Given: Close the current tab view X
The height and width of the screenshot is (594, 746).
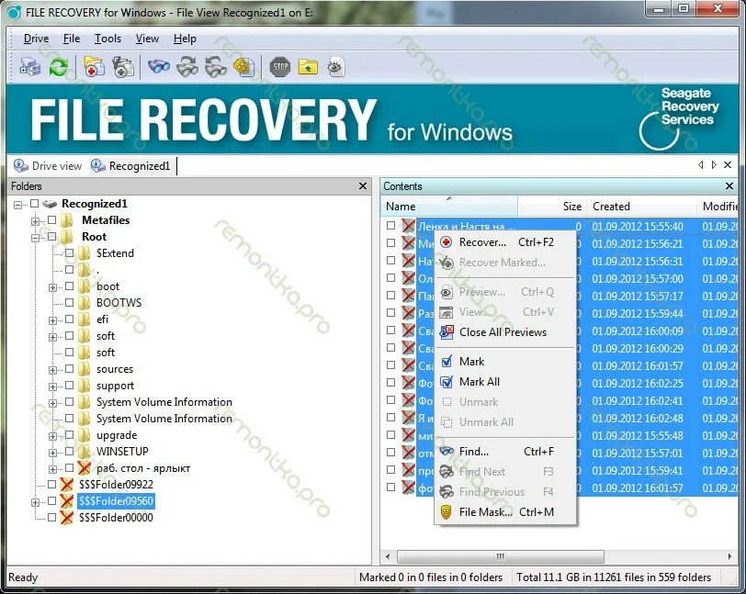Looking at the screenshot, I should coord(728,164).
